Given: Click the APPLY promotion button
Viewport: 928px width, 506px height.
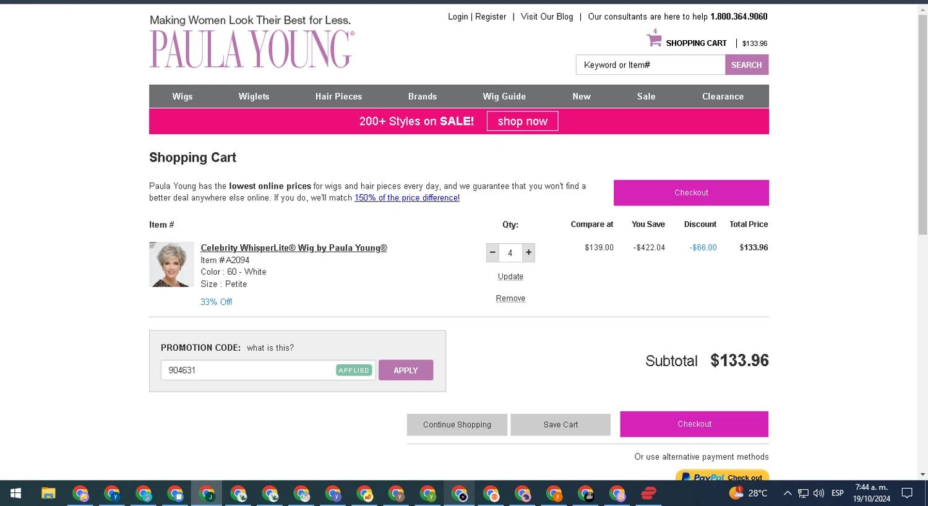Looking at the screenshot, I should coord(406,370).
